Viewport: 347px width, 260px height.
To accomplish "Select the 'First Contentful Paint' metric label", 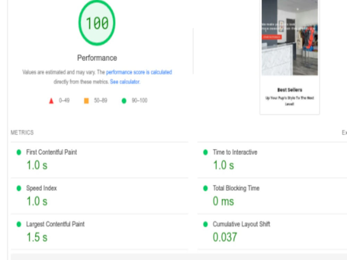I will click(52, 152).
